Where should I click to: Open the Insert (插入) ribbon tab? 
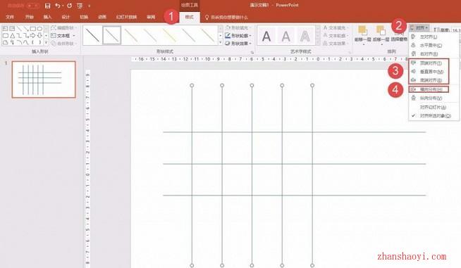pos(47,17)
